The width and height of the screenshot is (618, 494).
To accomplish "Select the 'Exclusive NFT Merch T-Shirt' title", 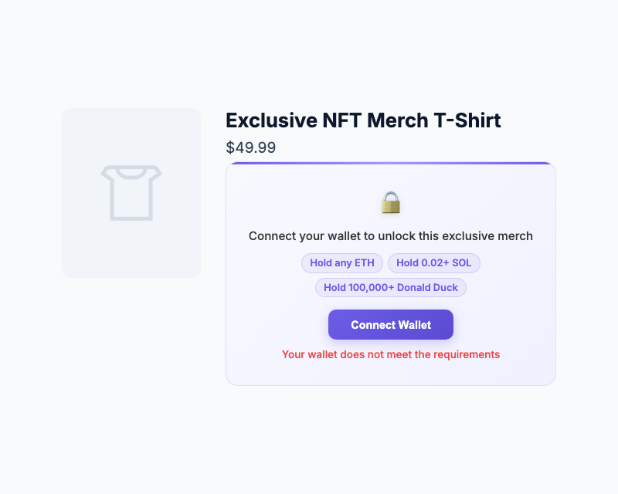I will 363,120.
